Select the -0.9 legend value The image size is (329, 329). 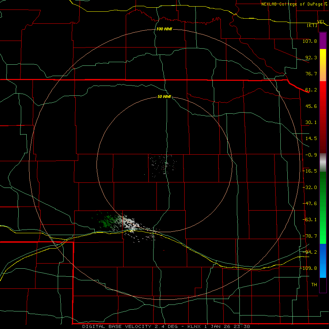coord(311,155)
